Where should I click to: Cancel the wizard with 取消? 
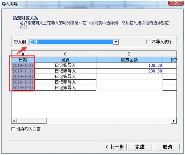(x=168, y=147)
